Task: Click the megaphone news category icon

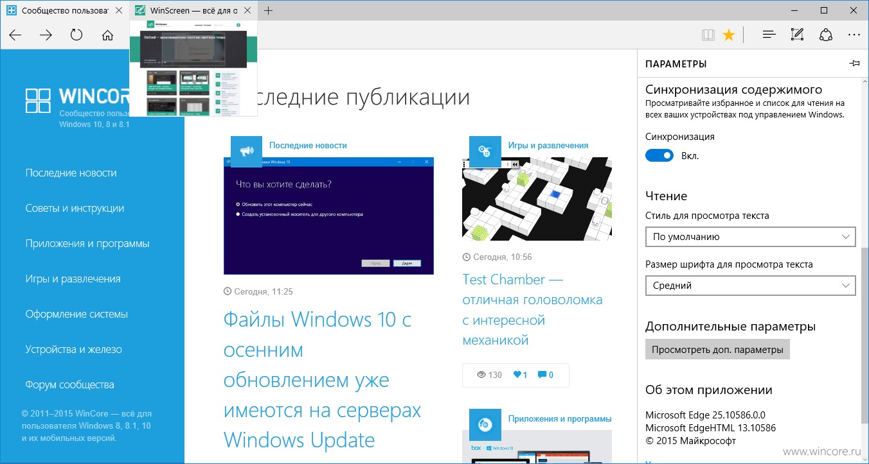Action: tap(246, 151)
